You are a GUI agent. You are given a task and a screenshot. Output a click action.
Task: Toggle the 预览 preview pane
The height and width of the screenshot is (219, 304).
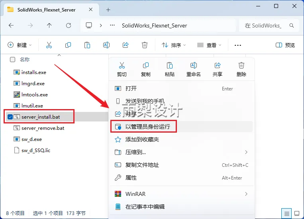tap(285, 45)
